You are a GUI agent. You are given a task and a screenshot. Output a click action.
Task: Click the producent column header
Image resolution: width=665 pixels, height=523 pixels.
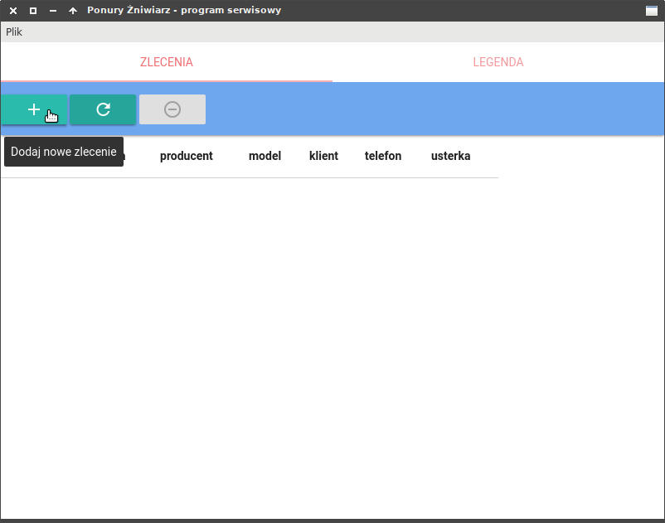187,156
